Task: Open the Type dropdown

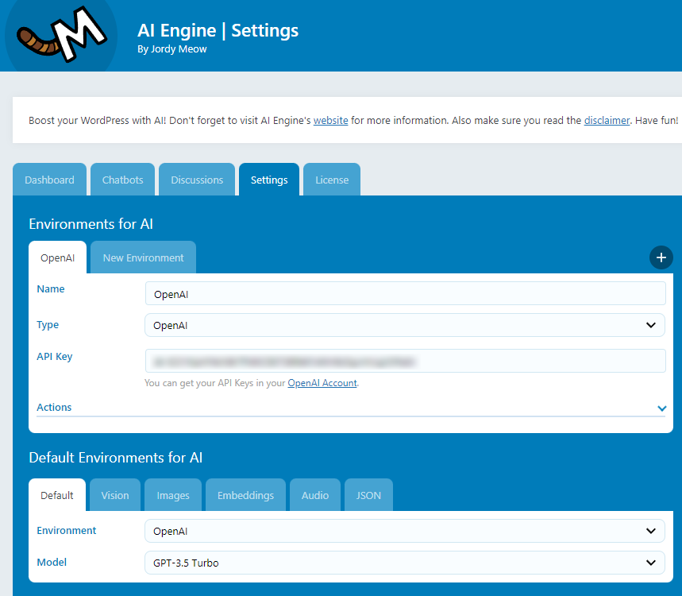Action: (x=405, y=325)
